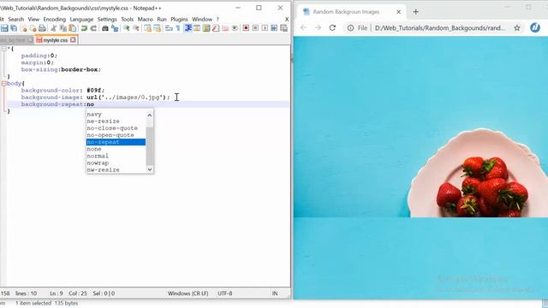Click Chrome's back arrow
Screen dimensions: 548x308
click(x=303, y=28)
